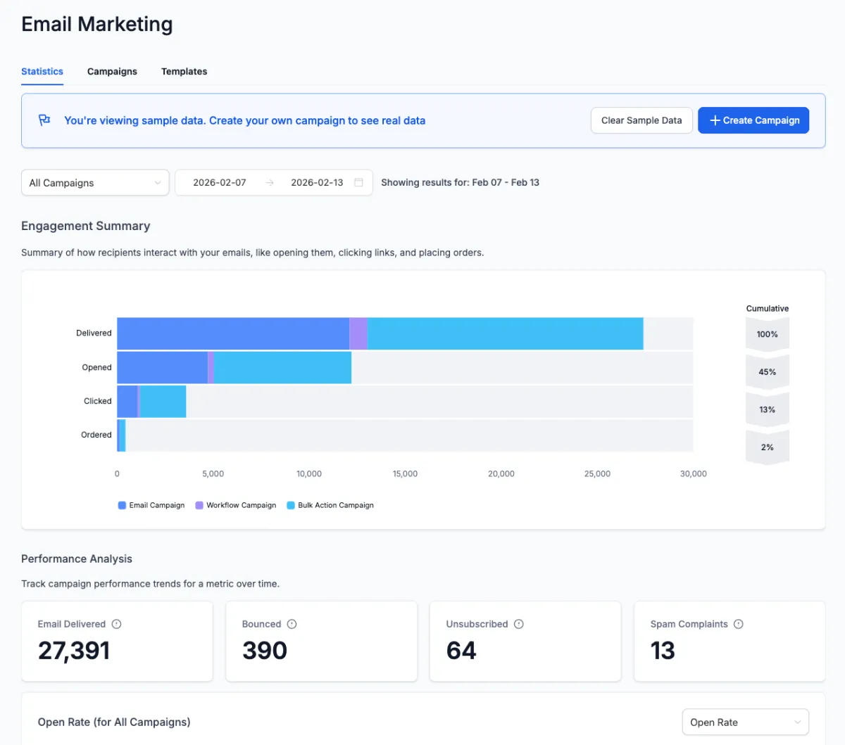This screenshot has height=745, width=845.
Task: Click info icon beside Unsubscribed
Action: coord(519,624)
